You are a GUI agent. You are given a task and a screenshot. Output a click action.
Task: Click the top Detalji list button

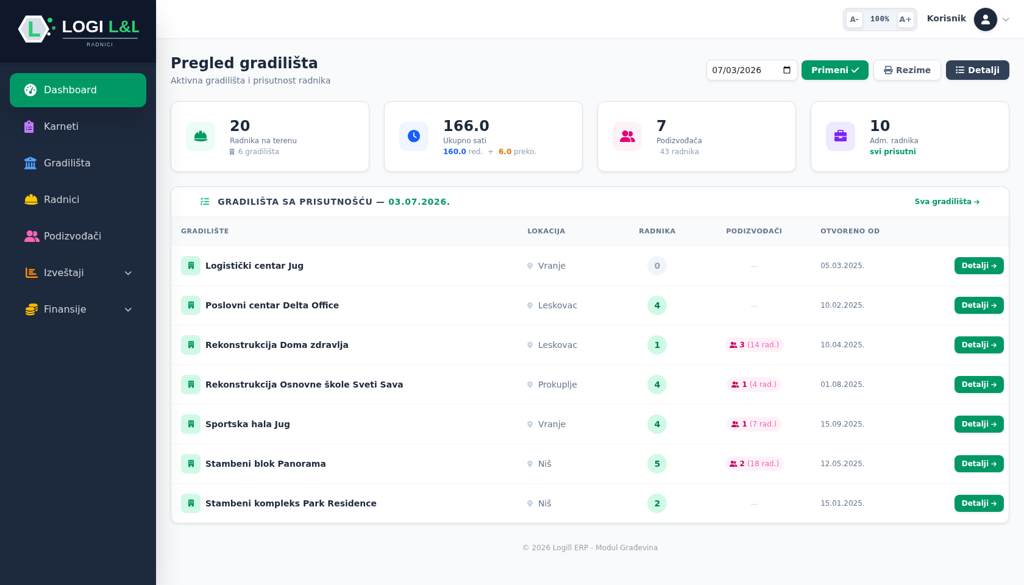pyautogui.click(x=978, y=70)
